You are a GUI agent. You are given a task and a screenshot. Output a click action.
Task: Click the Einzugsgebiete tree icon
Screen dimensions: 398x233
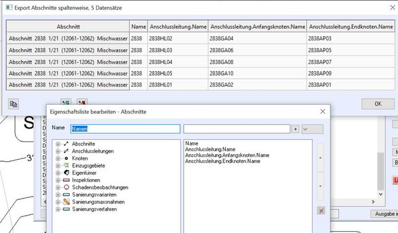click(x=66, y=165)
